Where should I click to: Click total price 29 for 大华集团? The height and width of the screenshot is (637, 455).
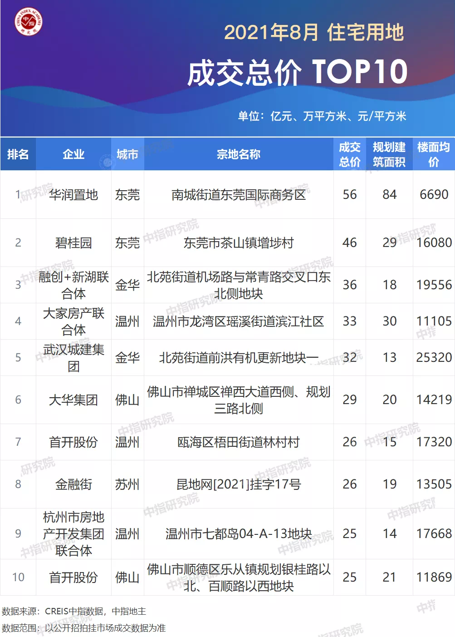coord(350,400)
